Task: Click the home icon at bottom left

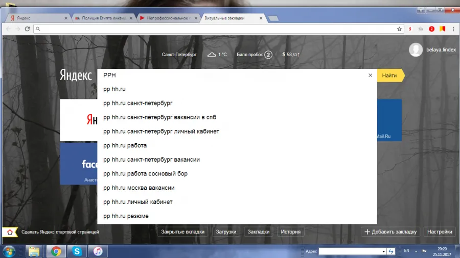Action: (10, 232)
